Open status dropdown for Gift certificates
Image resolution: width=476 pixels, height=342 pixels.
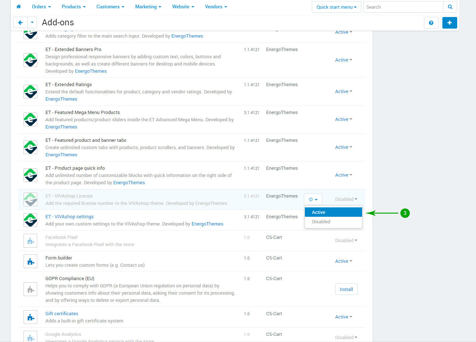(344, 317)
